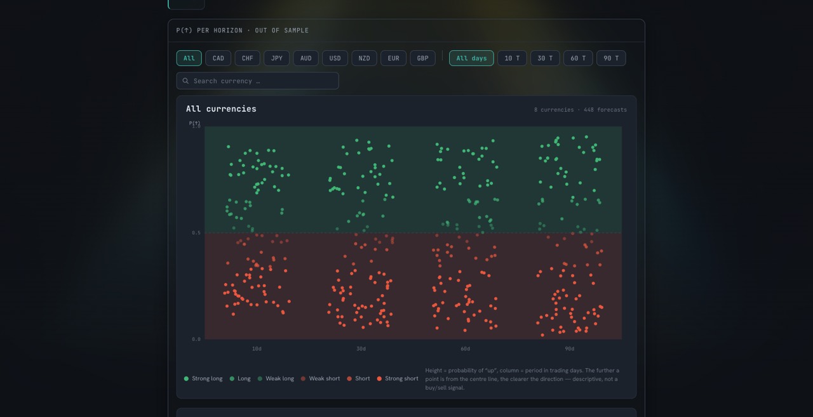The width and height of the screenshot is (813, 417).
Task: Select the All currencies filter chip
Action: pos(189,58)
